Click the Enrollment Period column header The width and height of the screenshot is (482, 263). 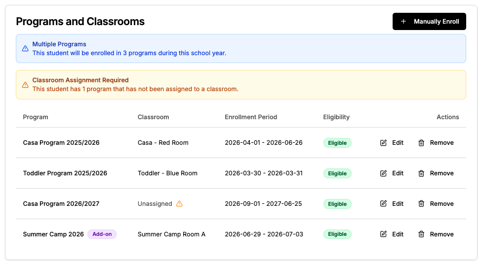click(x=251, y=117)
